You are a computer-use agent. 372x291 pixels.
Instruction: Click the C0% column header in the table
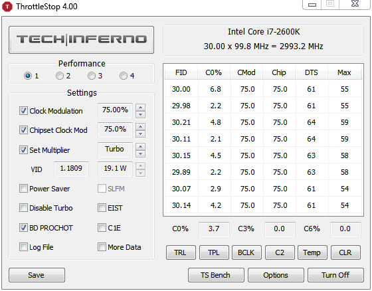pyautogui.click(x=214, y=72)
